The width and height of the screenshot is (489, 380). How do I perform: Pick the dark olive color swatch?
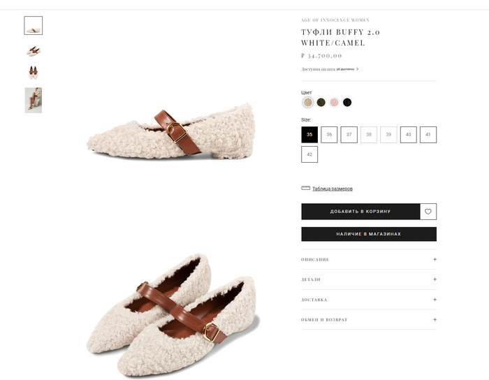[321, 103]
